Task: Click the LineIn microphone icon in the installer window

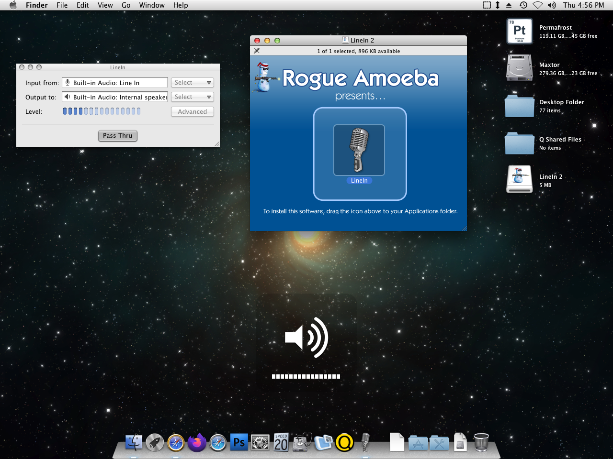Action: (x=359, y=150)
